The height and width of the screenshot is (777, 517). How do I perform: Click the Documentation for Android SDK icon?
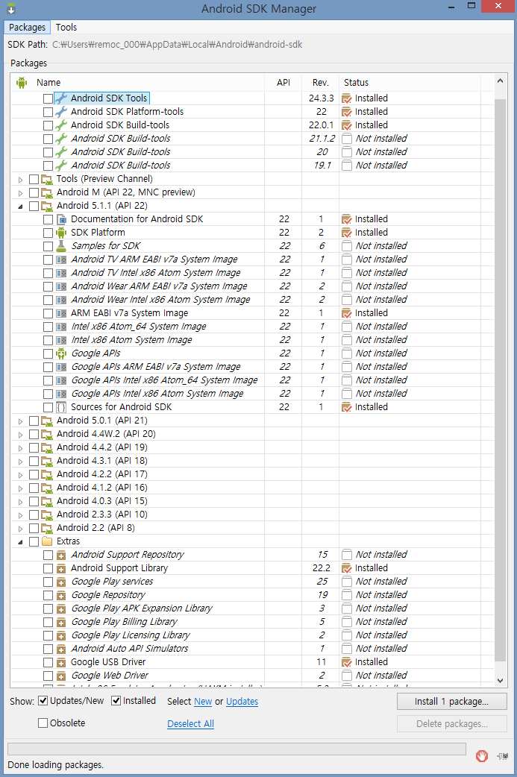point(61,219)
